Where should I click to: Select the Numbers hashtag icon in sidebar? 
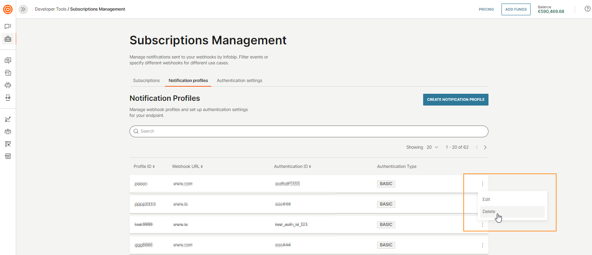pyautogui.click(x=8, y=98)
